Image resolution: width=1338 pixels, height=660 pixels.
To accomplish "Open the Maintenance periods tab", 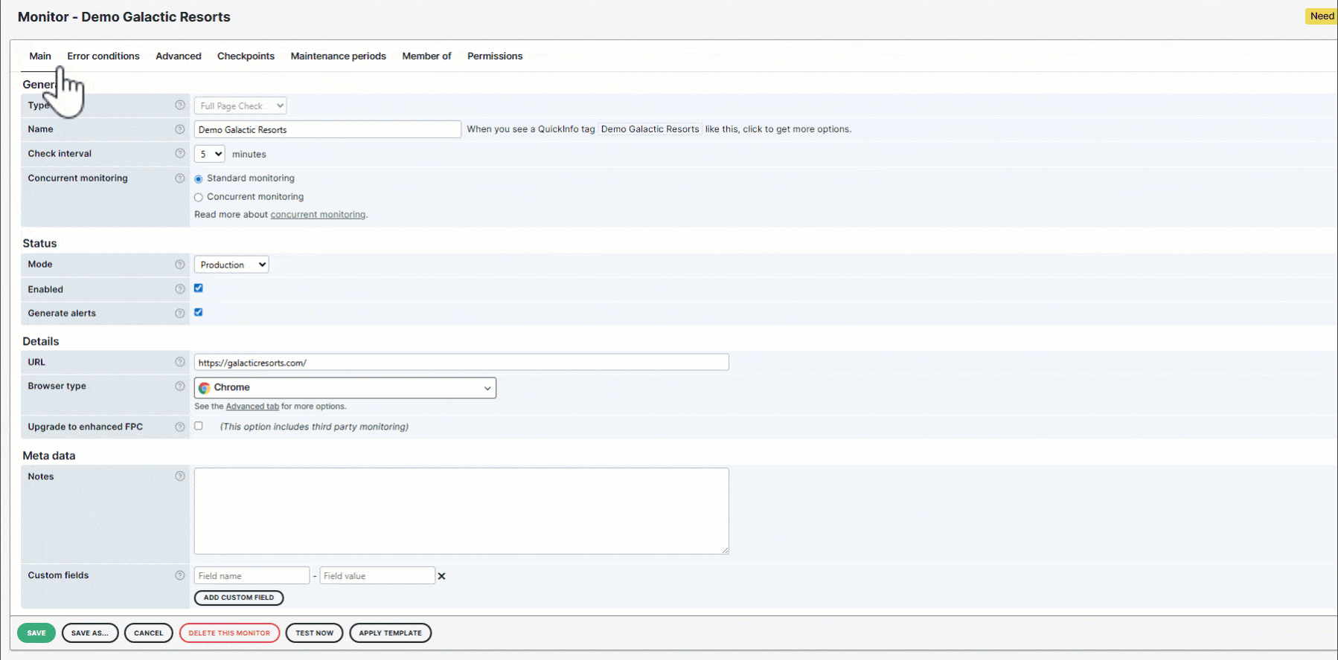I will 338,56.
